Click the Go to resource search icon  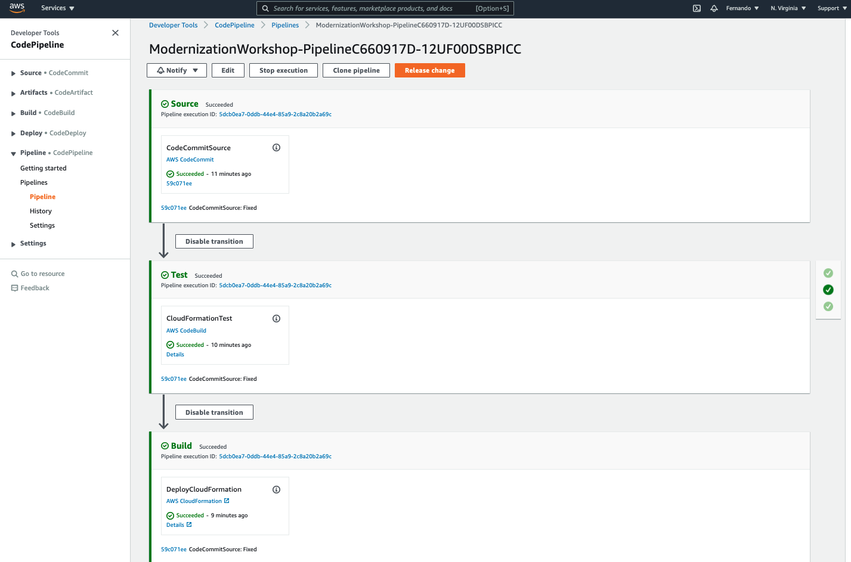click(15, 274)
